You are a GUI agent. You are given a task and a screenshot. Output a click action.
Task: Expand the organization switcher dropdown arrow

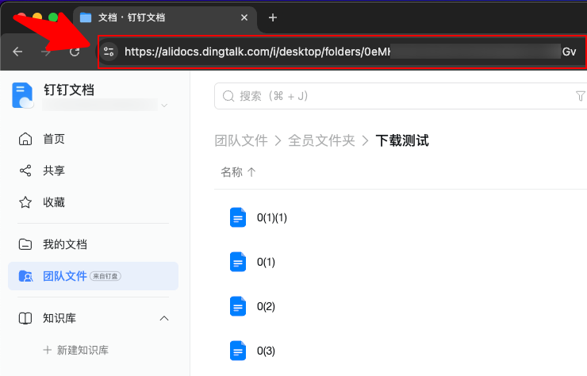coord(164,106)
